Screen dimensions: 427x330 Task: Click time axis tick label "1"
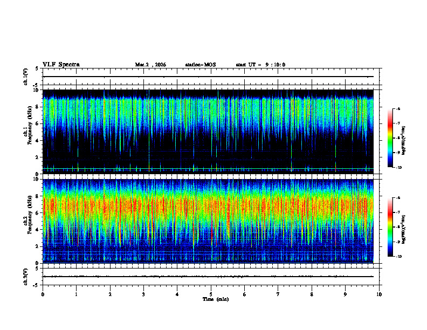77,294
